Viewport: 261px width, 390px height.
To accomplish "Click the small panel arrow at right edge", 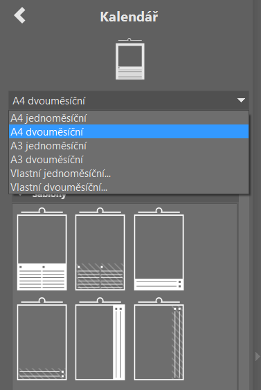I will 258,357.
